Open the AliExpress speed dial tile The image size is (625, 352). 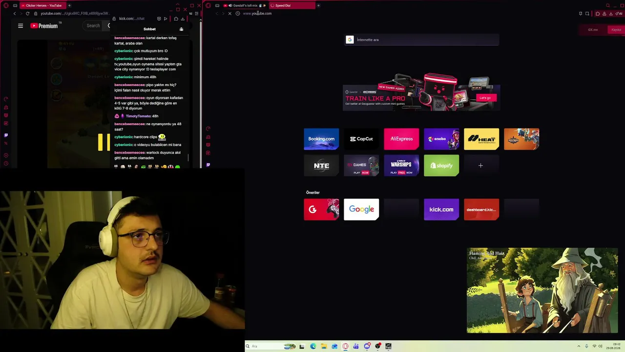pos(401,139)
